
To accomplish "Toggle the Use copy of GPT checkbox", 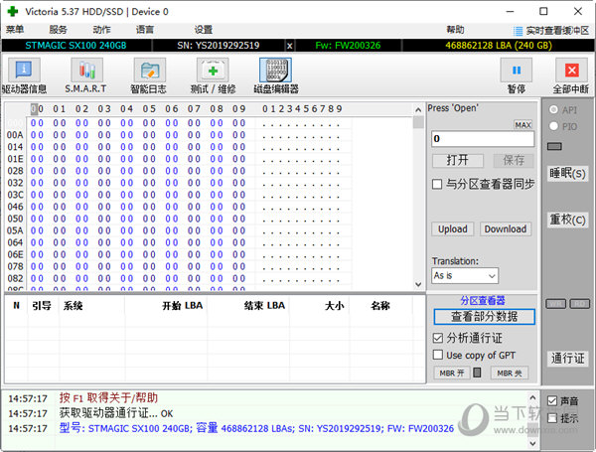I will (438, 355).
